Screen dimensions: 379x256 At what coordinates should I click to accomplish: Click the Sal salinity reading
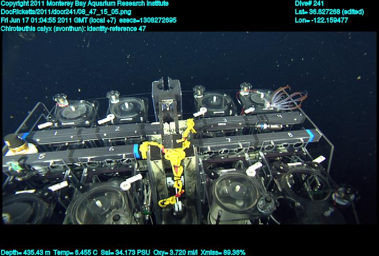coord(119,252)
